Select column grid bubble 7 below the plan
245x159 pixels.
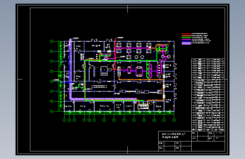point(124,120)
